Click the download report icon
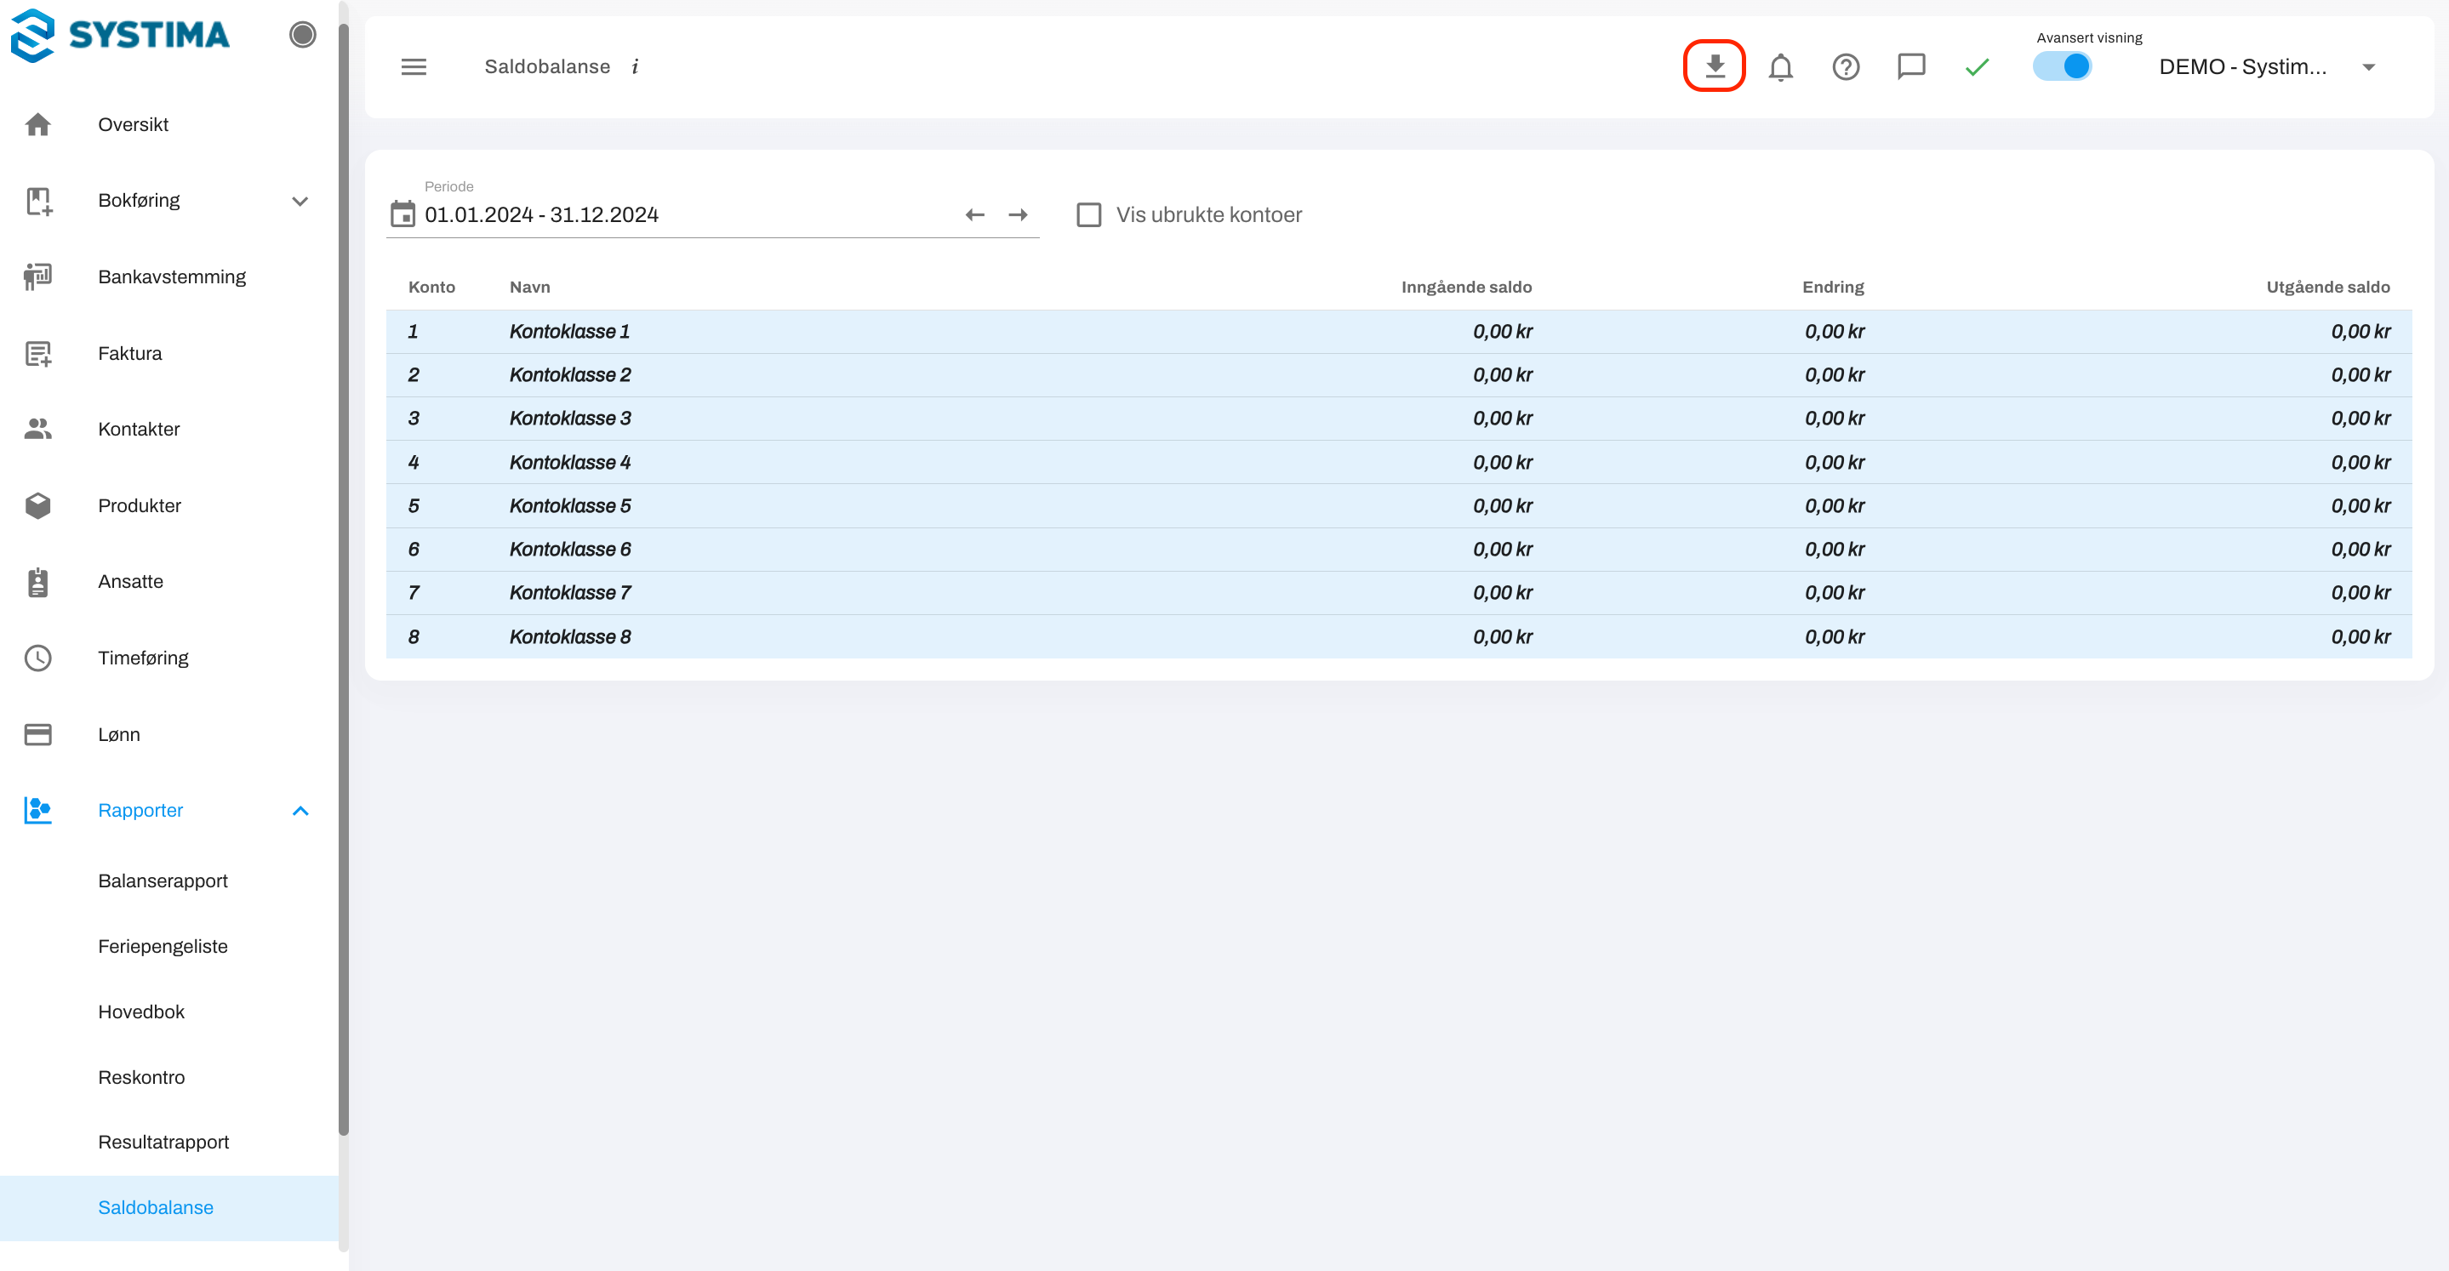Screen dimensions: 2449x1271 [1714, 66]
